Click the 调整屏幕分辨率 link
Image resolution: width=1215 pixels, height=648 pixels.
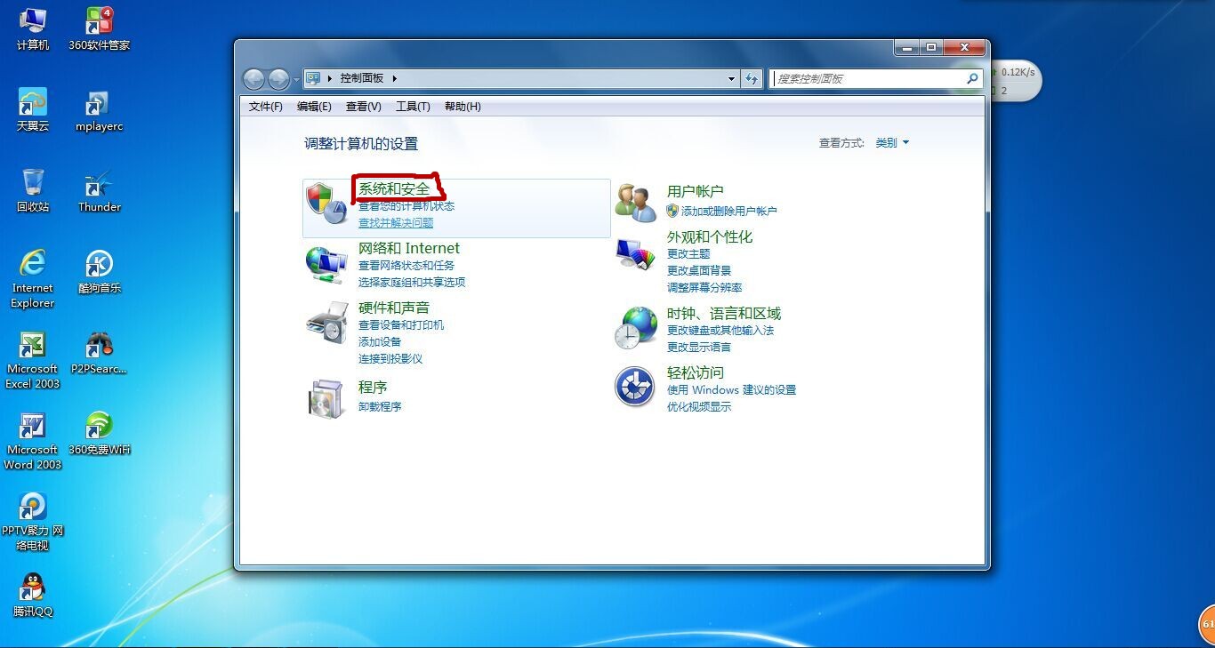click(x=704, y=288)
